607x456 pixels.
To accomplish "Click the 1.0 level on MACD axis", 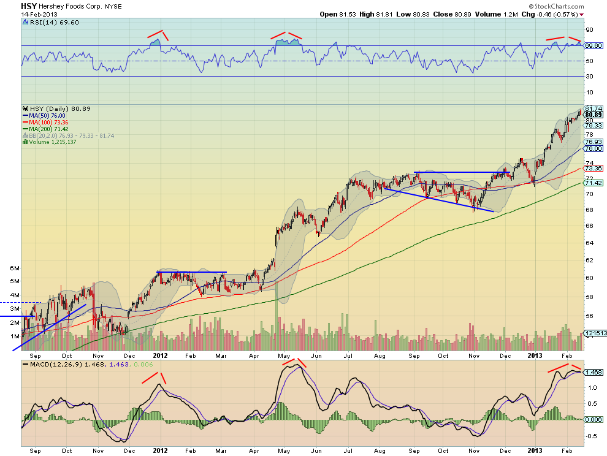I will (x=592, y=387).
